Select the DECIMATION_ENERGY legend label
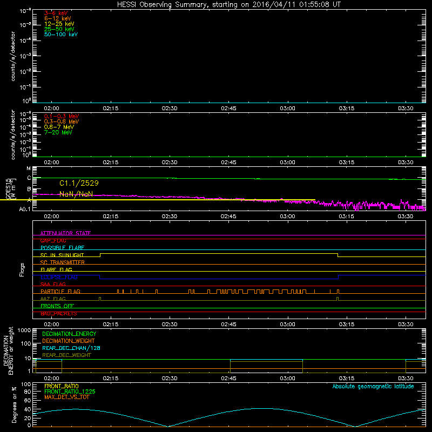 pyautogui.click(x=69, y=334)
